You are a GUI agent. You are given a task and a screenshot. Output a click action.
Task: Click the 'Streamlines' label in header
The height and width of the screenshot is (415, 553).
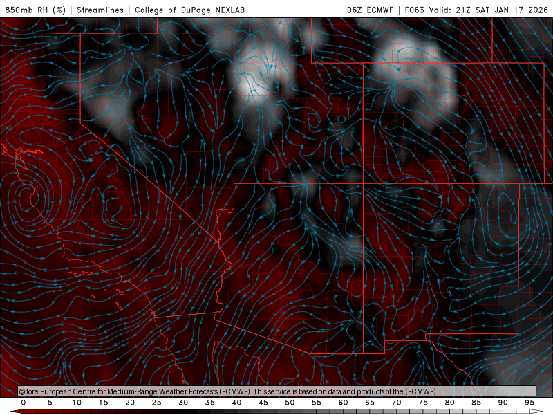point(100,10)
